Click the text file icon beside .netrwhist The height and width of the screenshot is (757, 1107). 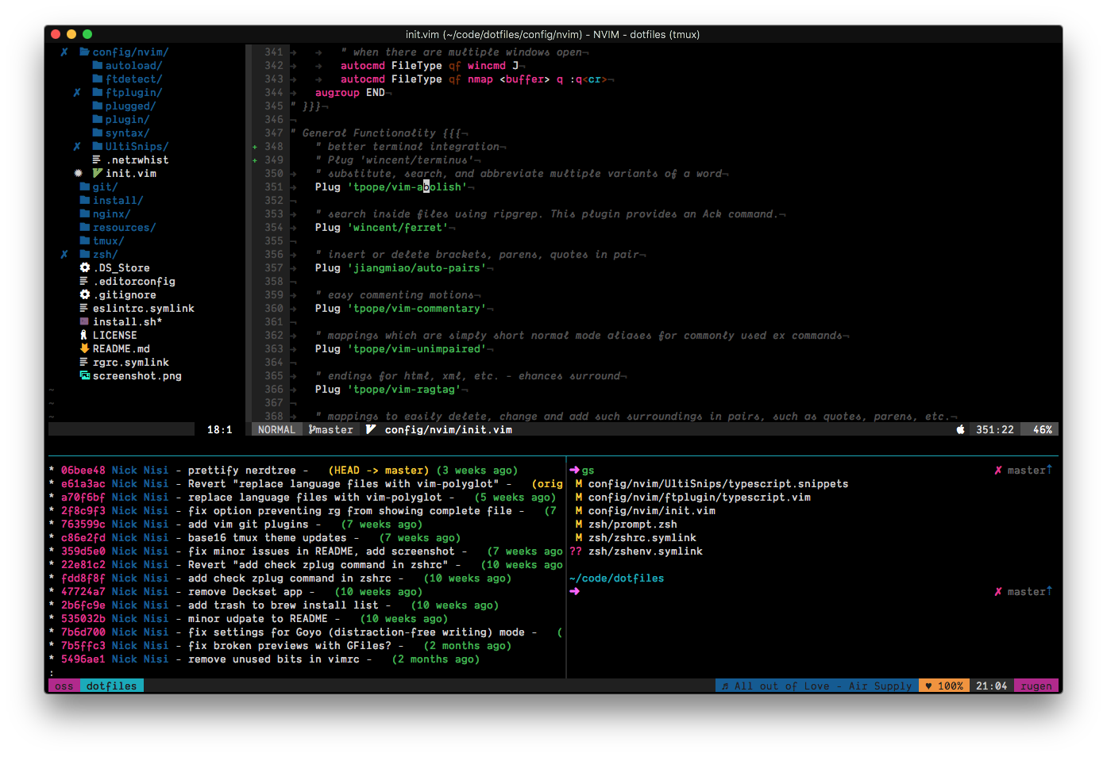click(x=97, y=160)
